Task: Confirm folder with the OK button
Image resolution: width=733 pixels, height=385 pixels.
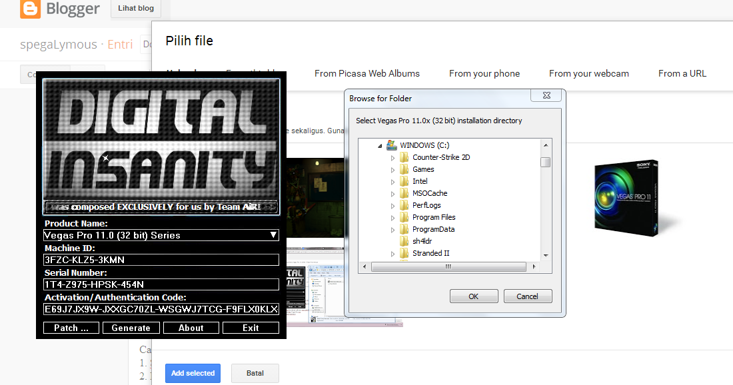Action: [474, 296]
